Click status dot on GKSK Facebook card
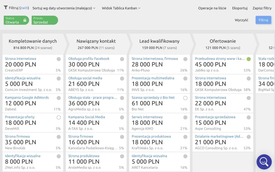275x172 pixels. point(122,59)
